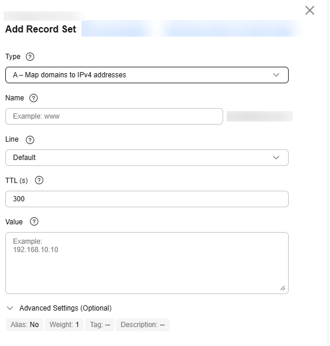The image size is (330, 346).
Task: Click the Description: -- summary chip
Action: coord(142,325)
